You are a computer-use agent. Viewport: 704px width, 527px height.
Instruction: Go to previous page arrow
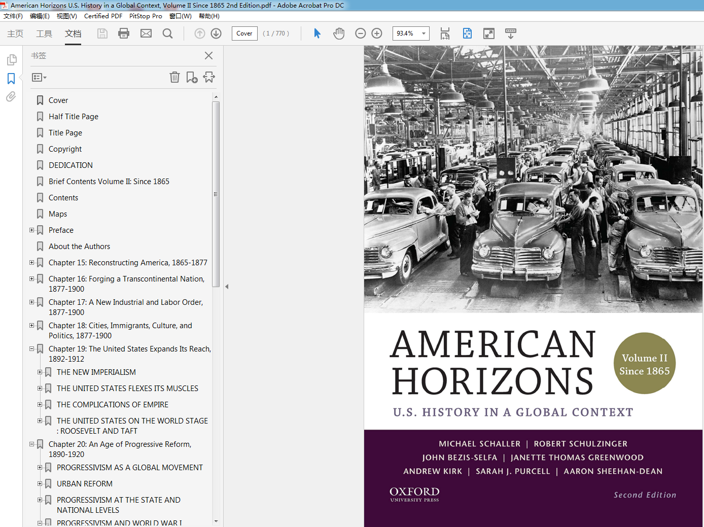tap(200, 33)
